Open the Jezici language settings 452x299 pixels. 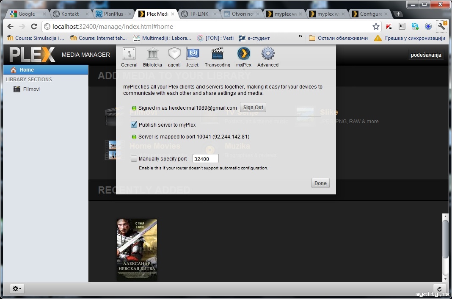tap(193, 57)
